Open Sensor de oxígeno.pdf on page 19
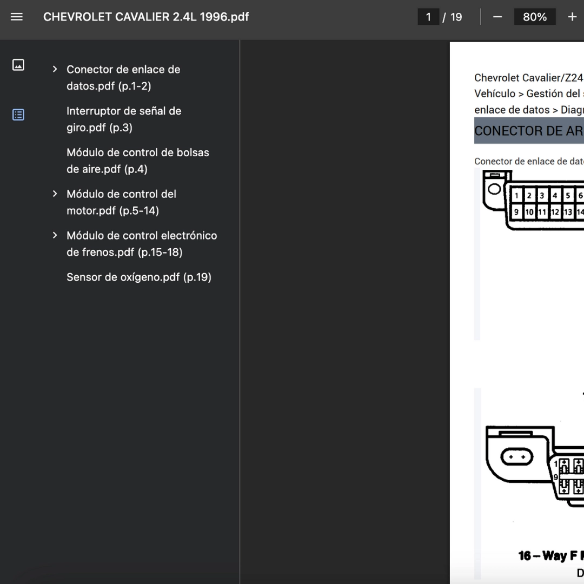584x584 pixels. tap(138, 277)
